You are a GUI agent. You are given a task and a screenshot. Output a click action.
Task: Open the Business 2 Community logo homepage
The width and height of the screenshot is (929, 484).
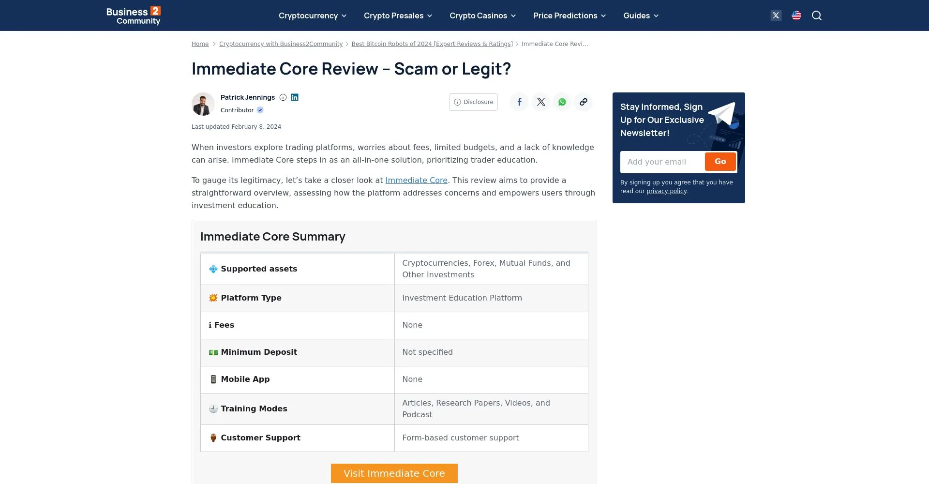133,15
